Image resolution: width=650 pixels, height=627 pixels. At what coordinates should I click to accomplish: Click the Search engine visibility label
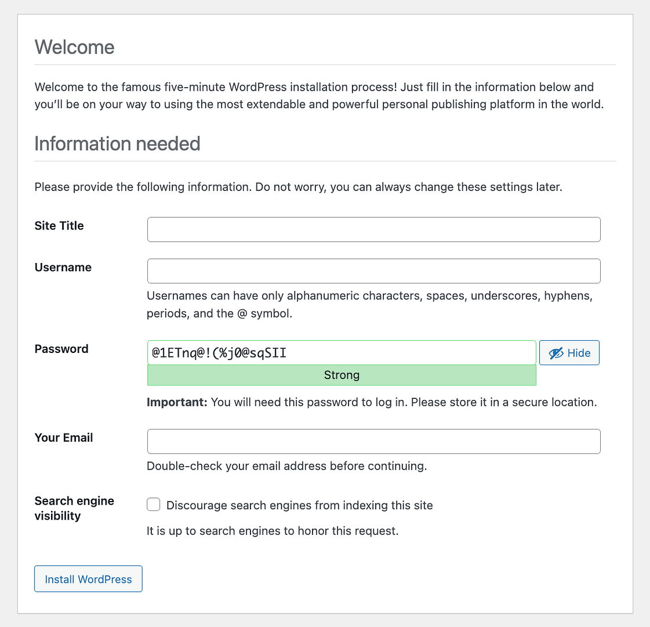[74, 508]
